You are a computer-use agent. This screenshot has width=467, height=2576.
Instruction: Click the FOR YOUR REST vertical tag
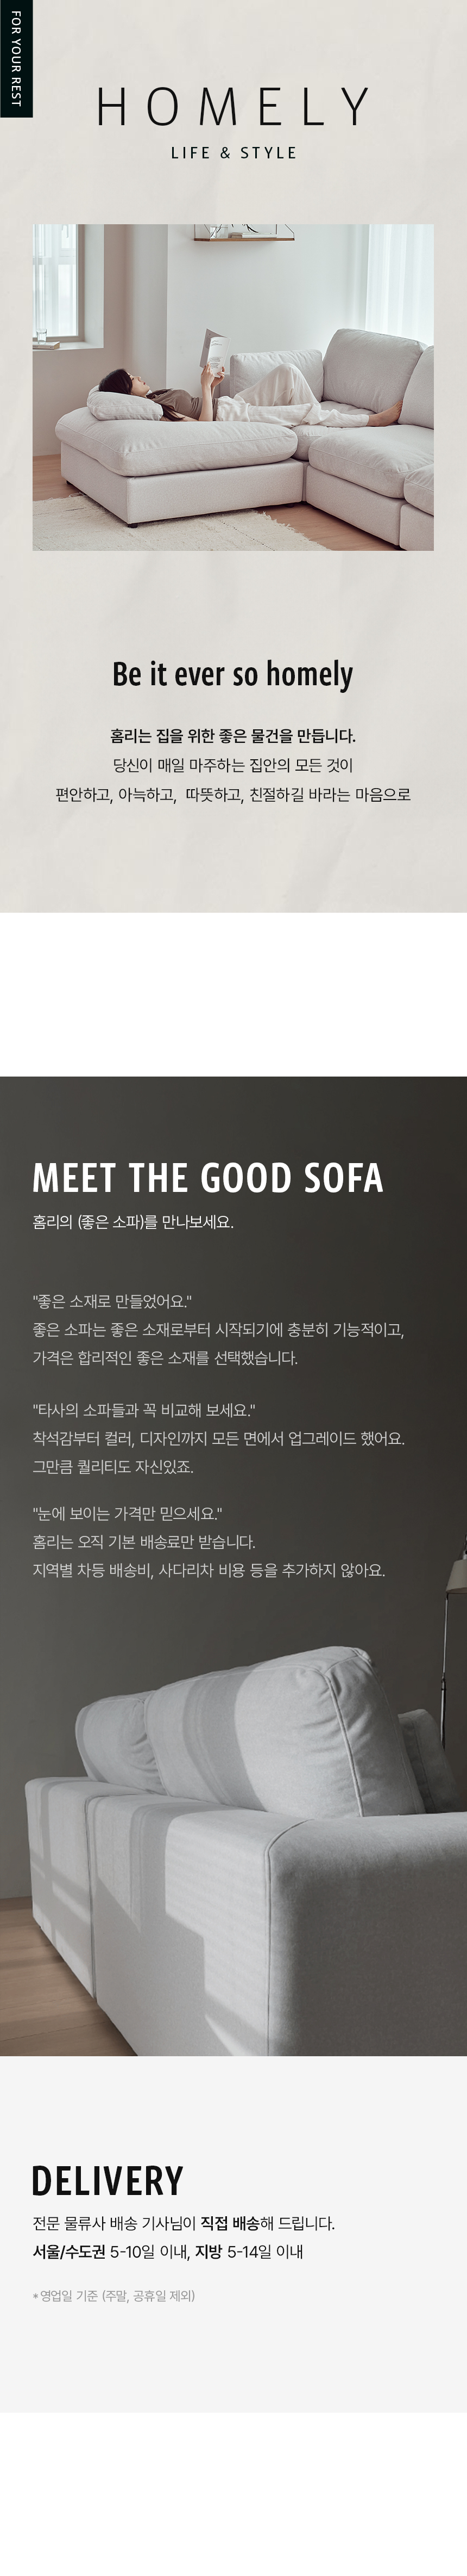15,59
